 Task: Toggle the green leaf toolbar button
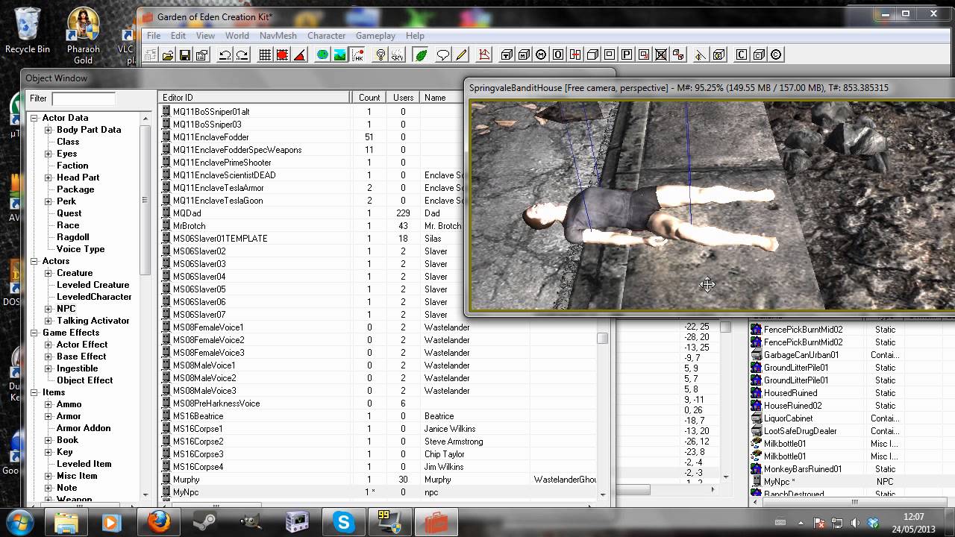tap(419, 54)
